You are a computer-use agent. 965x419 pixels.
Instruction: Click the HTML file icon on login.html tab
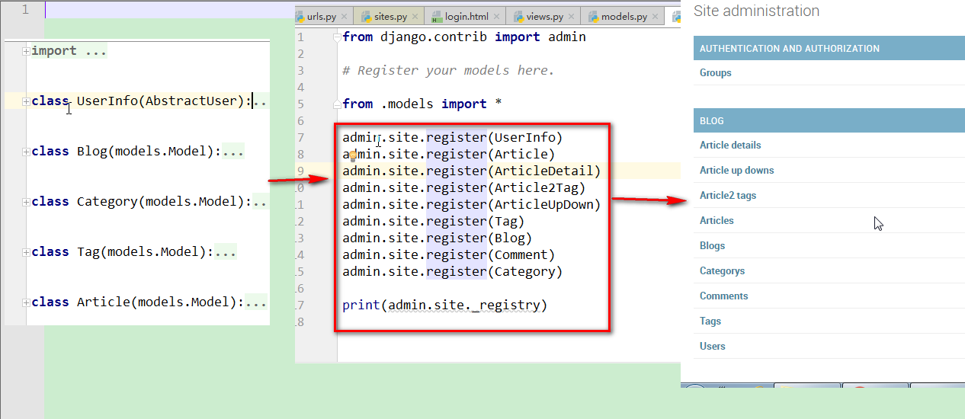tap(437, 16)
